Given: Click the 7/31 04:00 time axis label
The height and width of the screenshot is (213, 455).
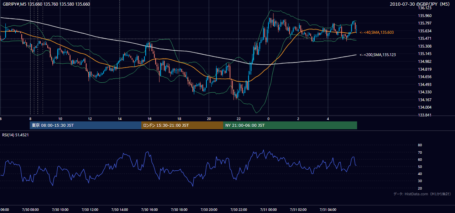Looking at the screenshot, I should point(328,210).
